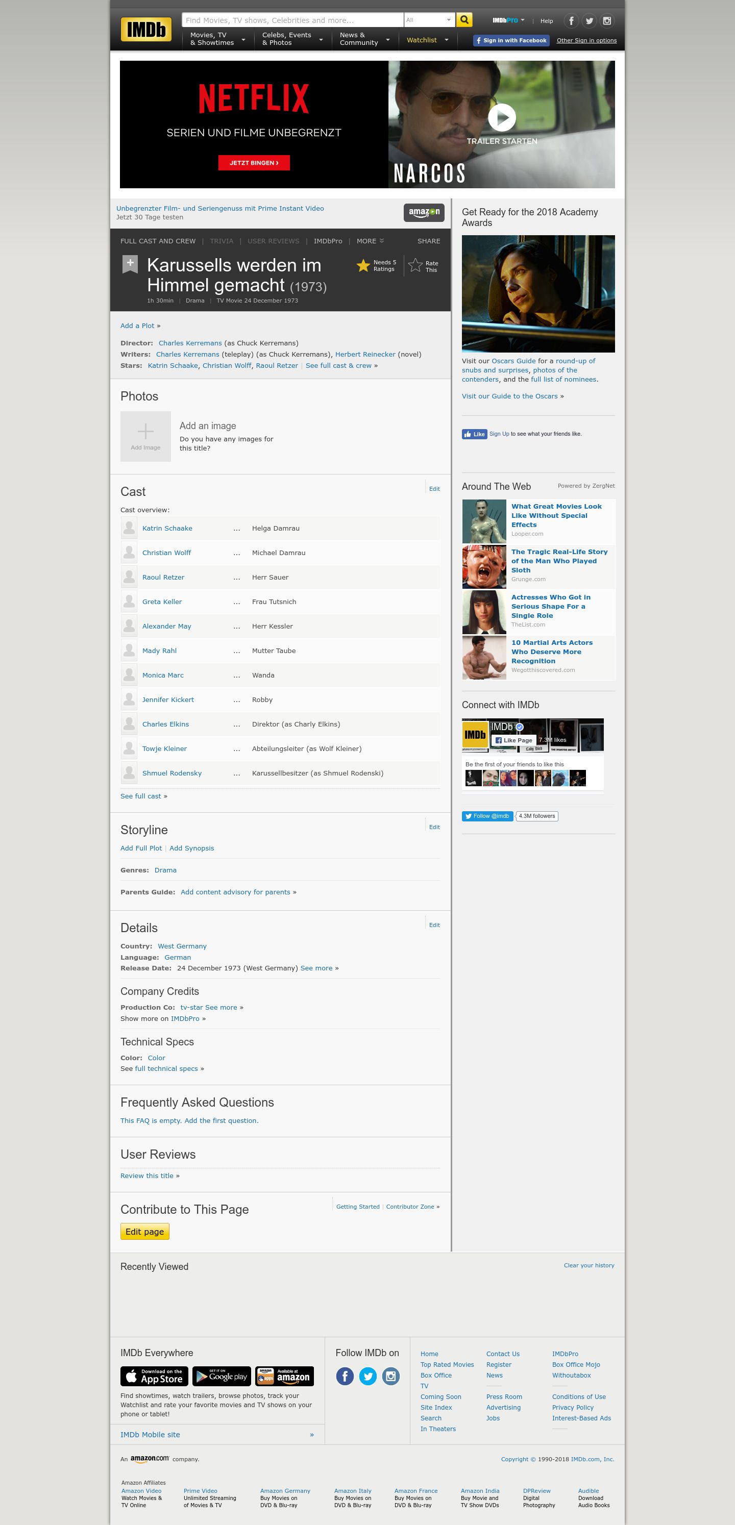This screenshot has width=735, height=1525.
Task: Click Available at Amazon apps badge
Action: click(284, 1376)
